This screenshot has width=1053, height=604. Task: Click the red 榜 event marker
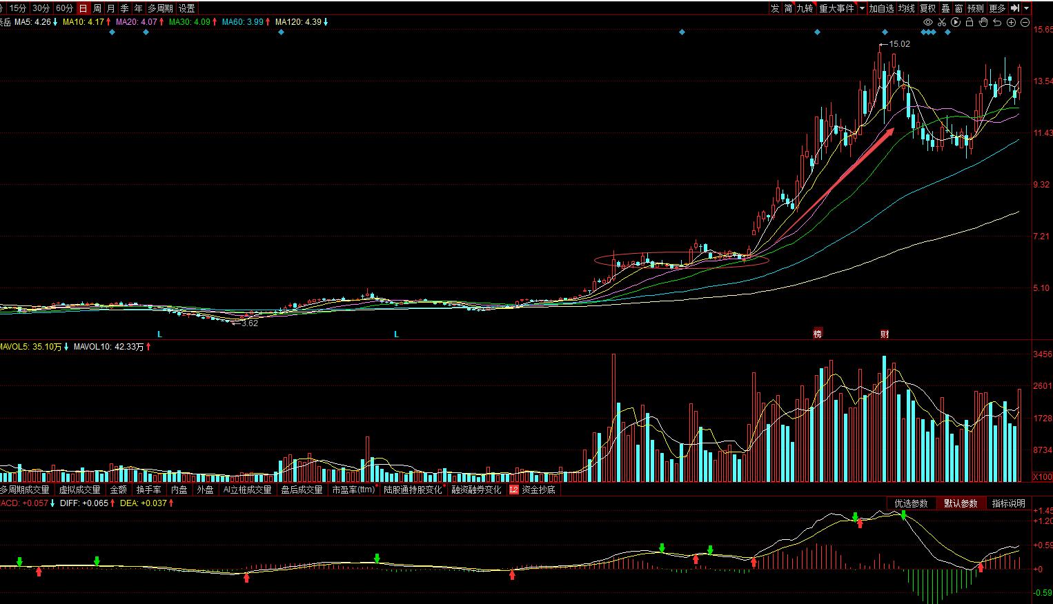818,334
